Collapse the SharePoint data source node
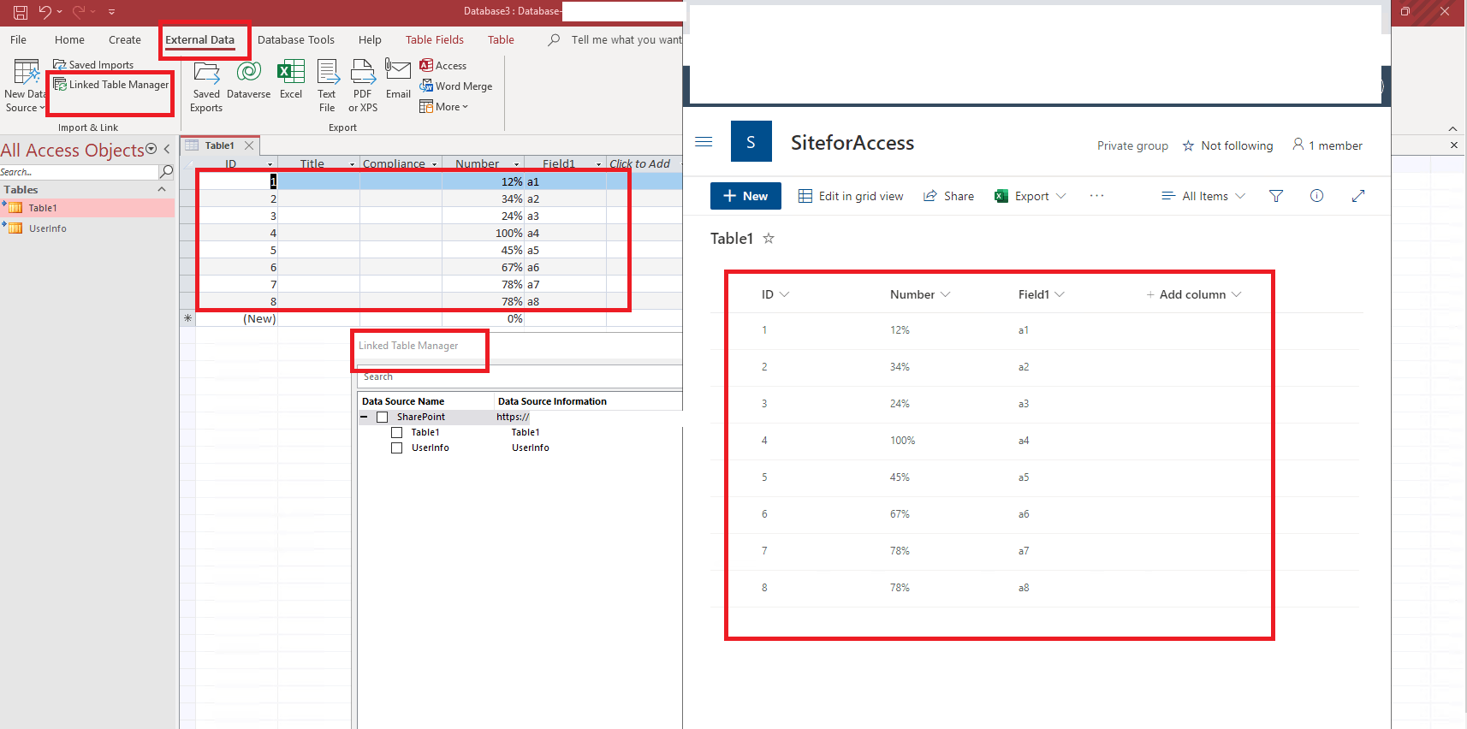This screenshot has width=1467, height=729. coord(364,418)
